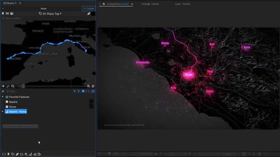Close the Composition panel tab
The height and width of the screenshot is (157, 280).
tap(100, 4)
